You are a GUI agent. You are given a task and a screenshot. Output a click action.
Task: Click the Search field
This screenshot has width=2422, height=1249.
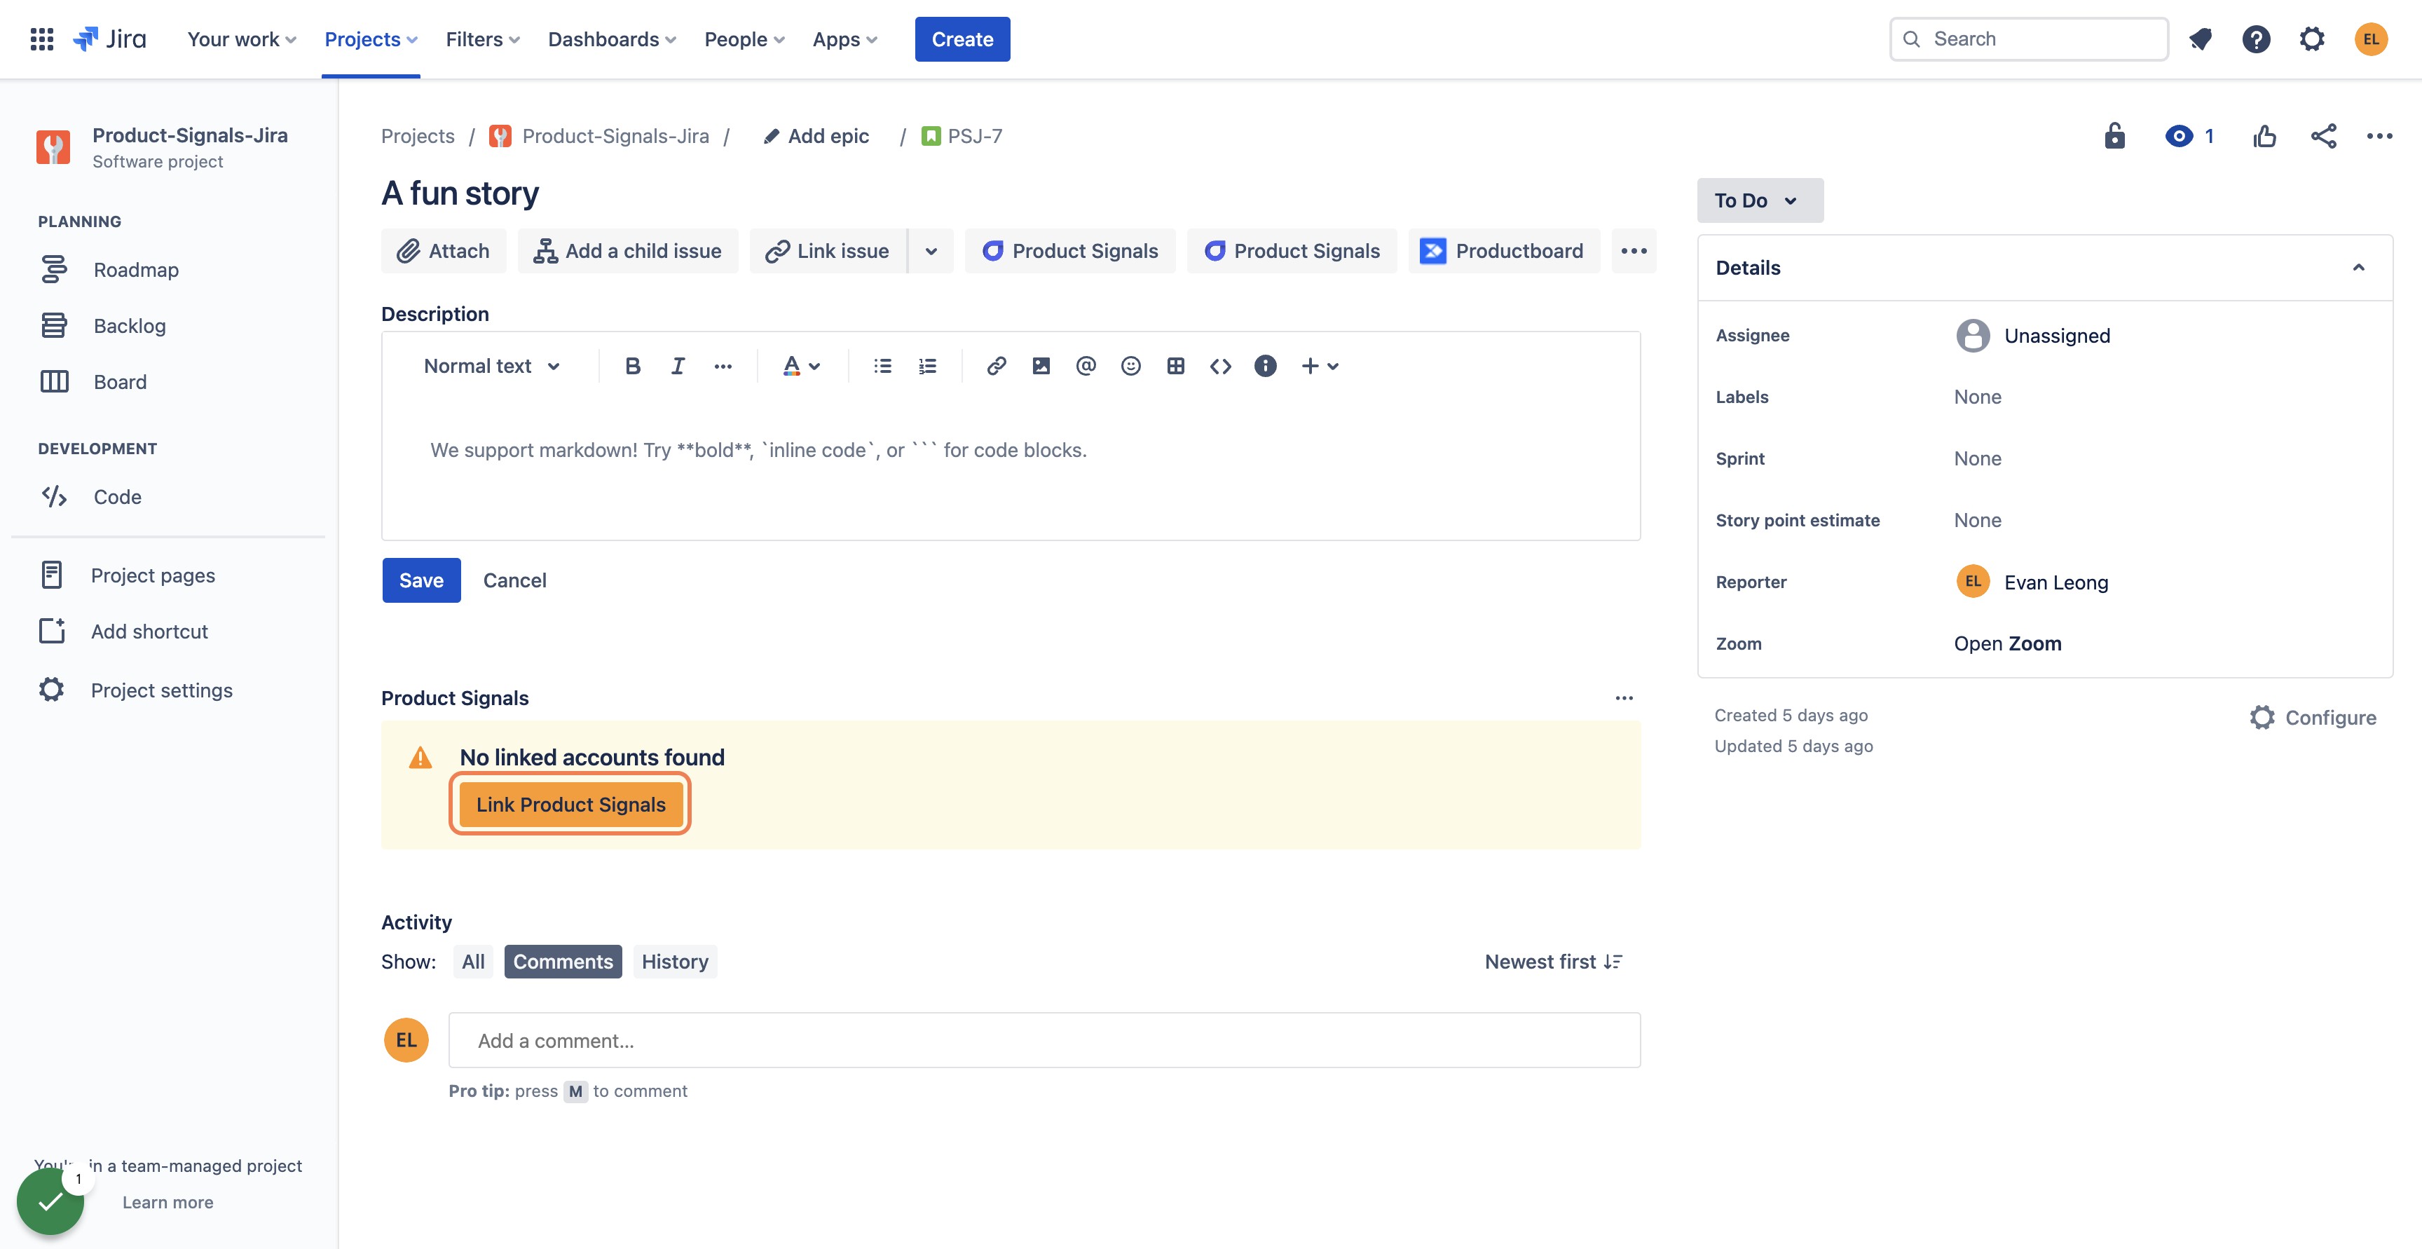2028,39
